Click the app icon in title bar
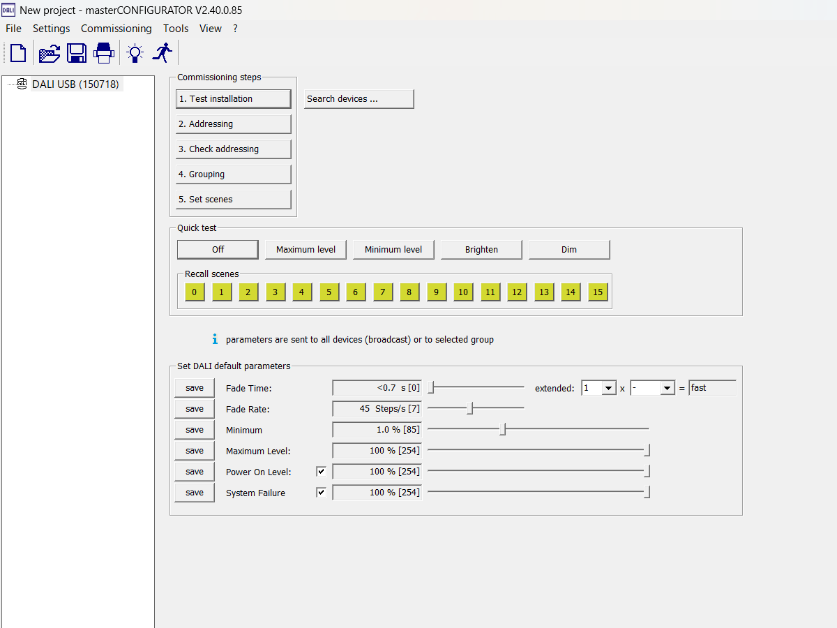The width and height of the screenshot is (837, 628). click(8, 10)
